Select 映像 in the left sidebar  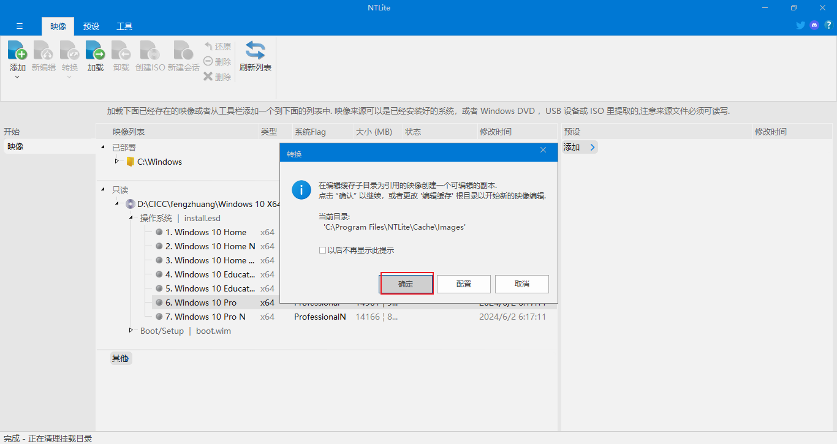click(x=48, y=146)
